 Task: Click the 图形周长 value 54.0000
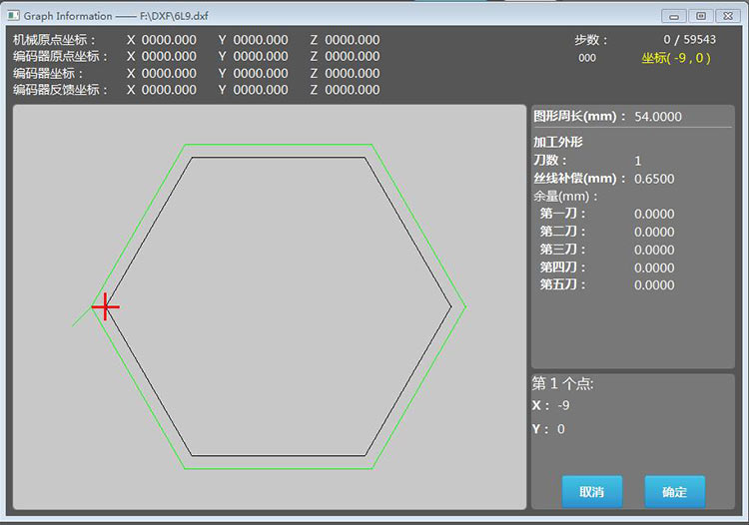[658, 117]
